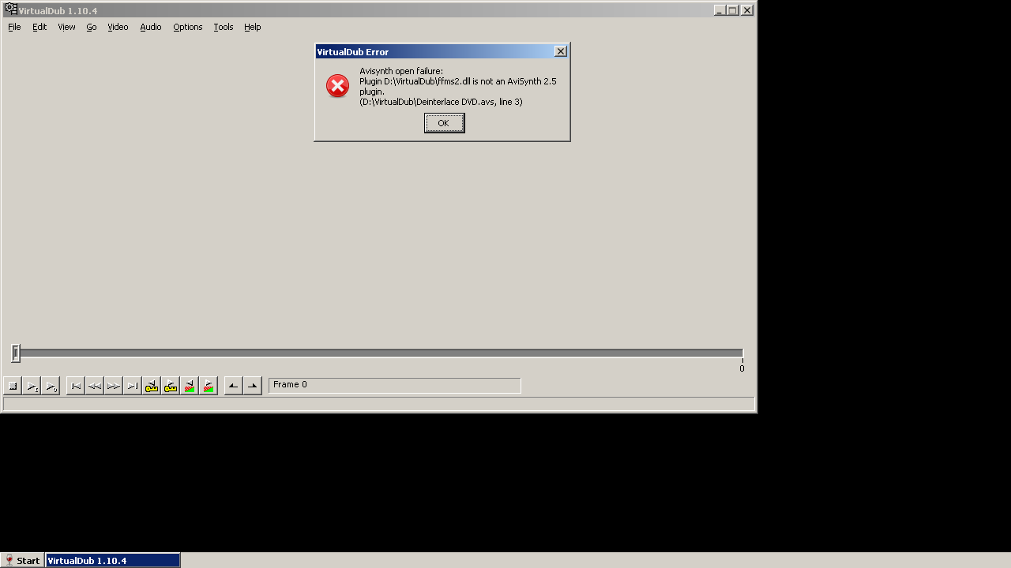Step backward one frame
The image size is (1011, 568).
pyautogui.click(x=95, y=386)
